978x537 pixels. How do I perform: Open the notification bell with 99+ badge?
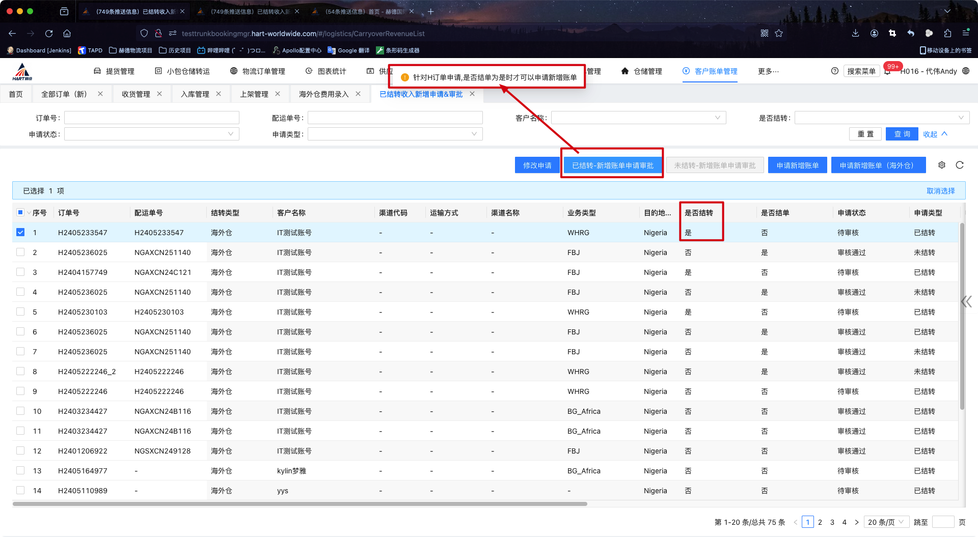pos(888,71)
